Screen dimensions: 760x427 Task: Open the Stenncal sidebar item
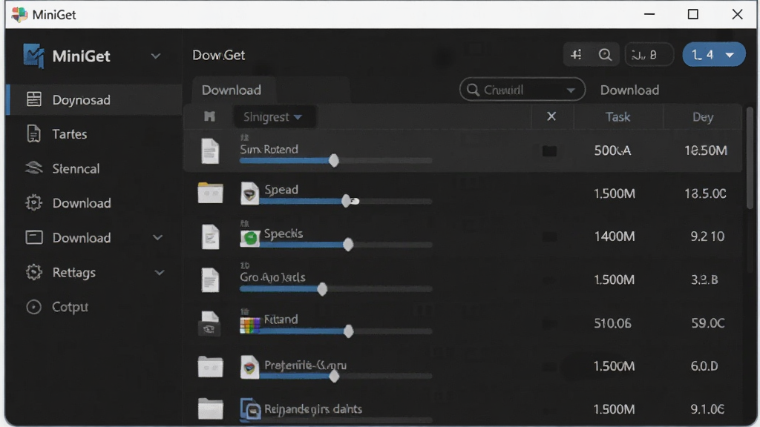(x=95, y=168)
